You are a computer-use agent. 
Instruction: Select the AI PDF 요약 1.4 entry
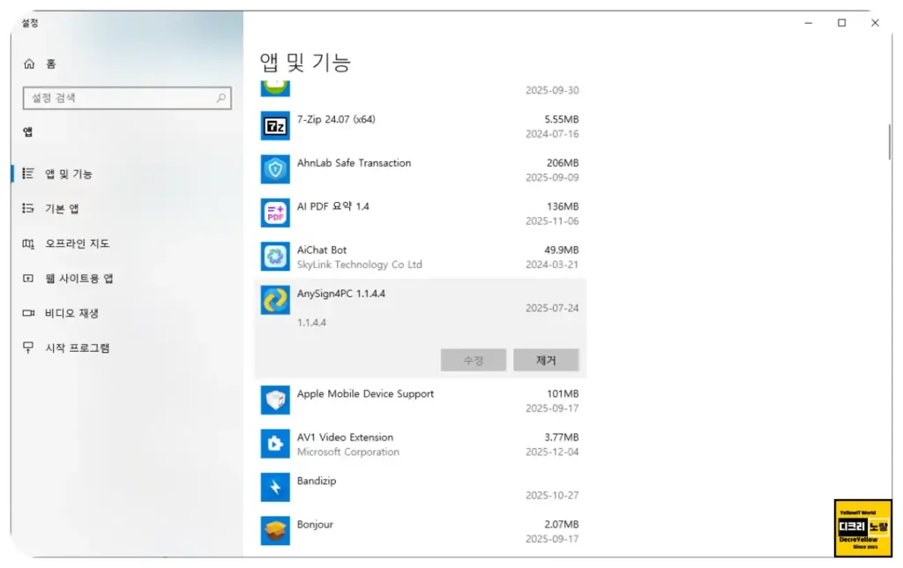(421, 213)
